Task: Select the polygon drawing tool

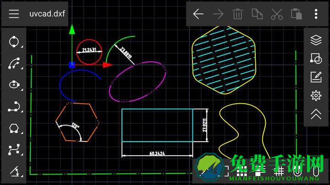Action: click(x=14, y=128)
